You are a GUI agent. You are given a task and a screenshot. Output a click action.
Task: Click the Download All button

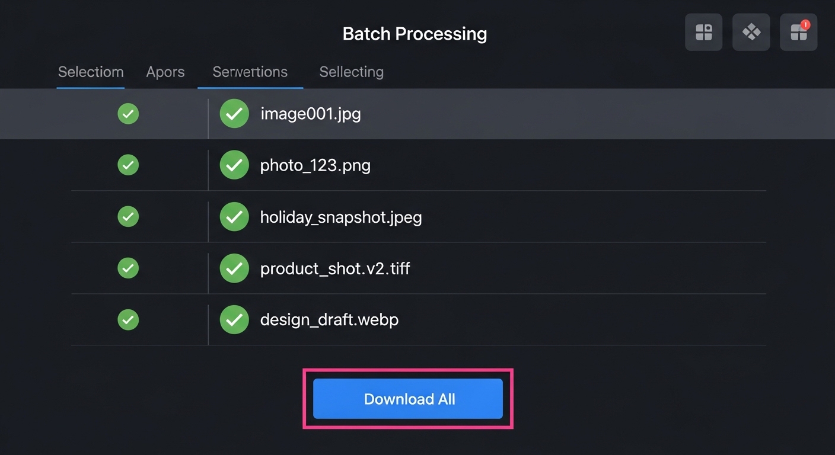408,399
